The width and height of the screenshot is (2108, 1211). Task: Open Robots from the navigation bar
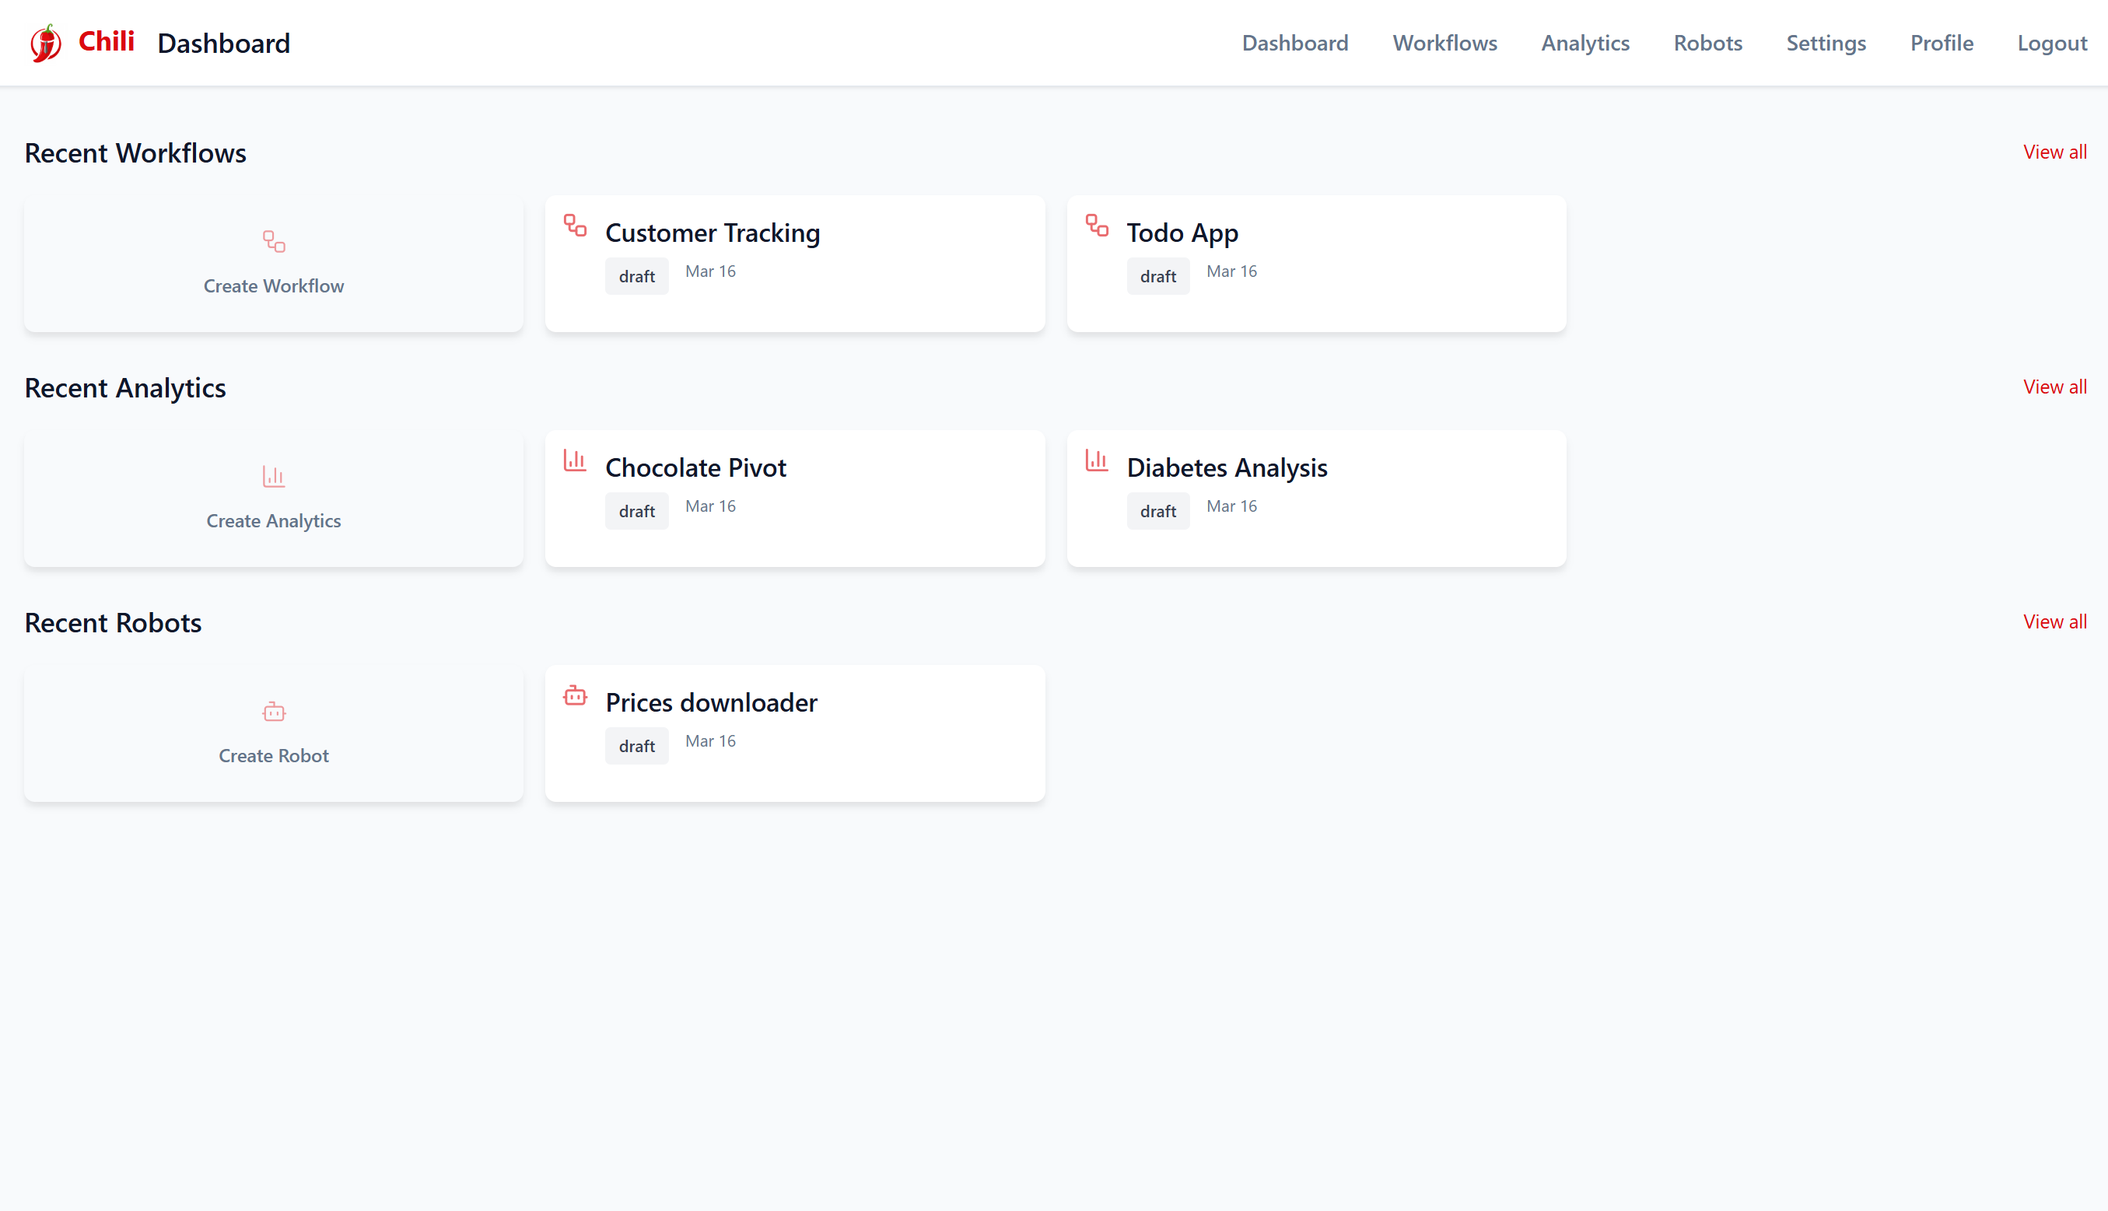coord(1707,44)
